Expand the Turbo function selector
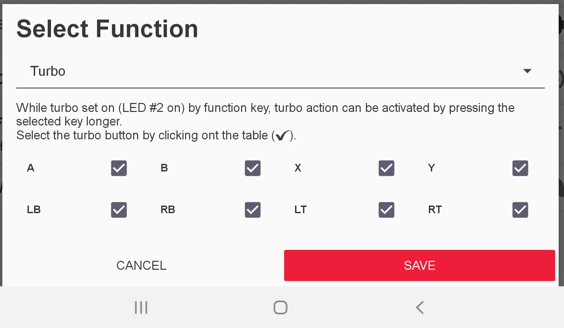This screenshot has height=328, width=564. coord(275,71)
